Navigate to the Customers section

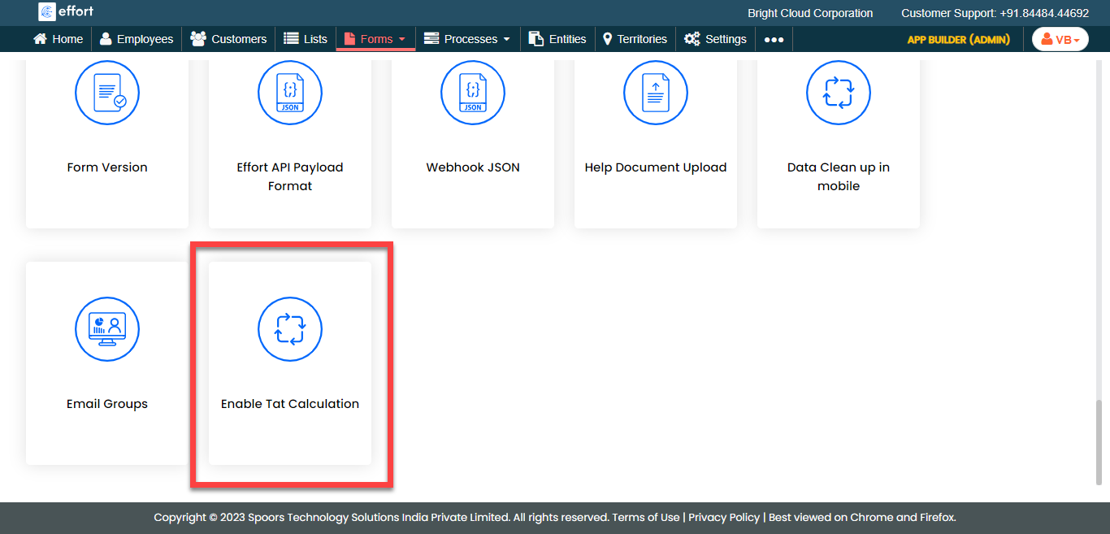228,39
